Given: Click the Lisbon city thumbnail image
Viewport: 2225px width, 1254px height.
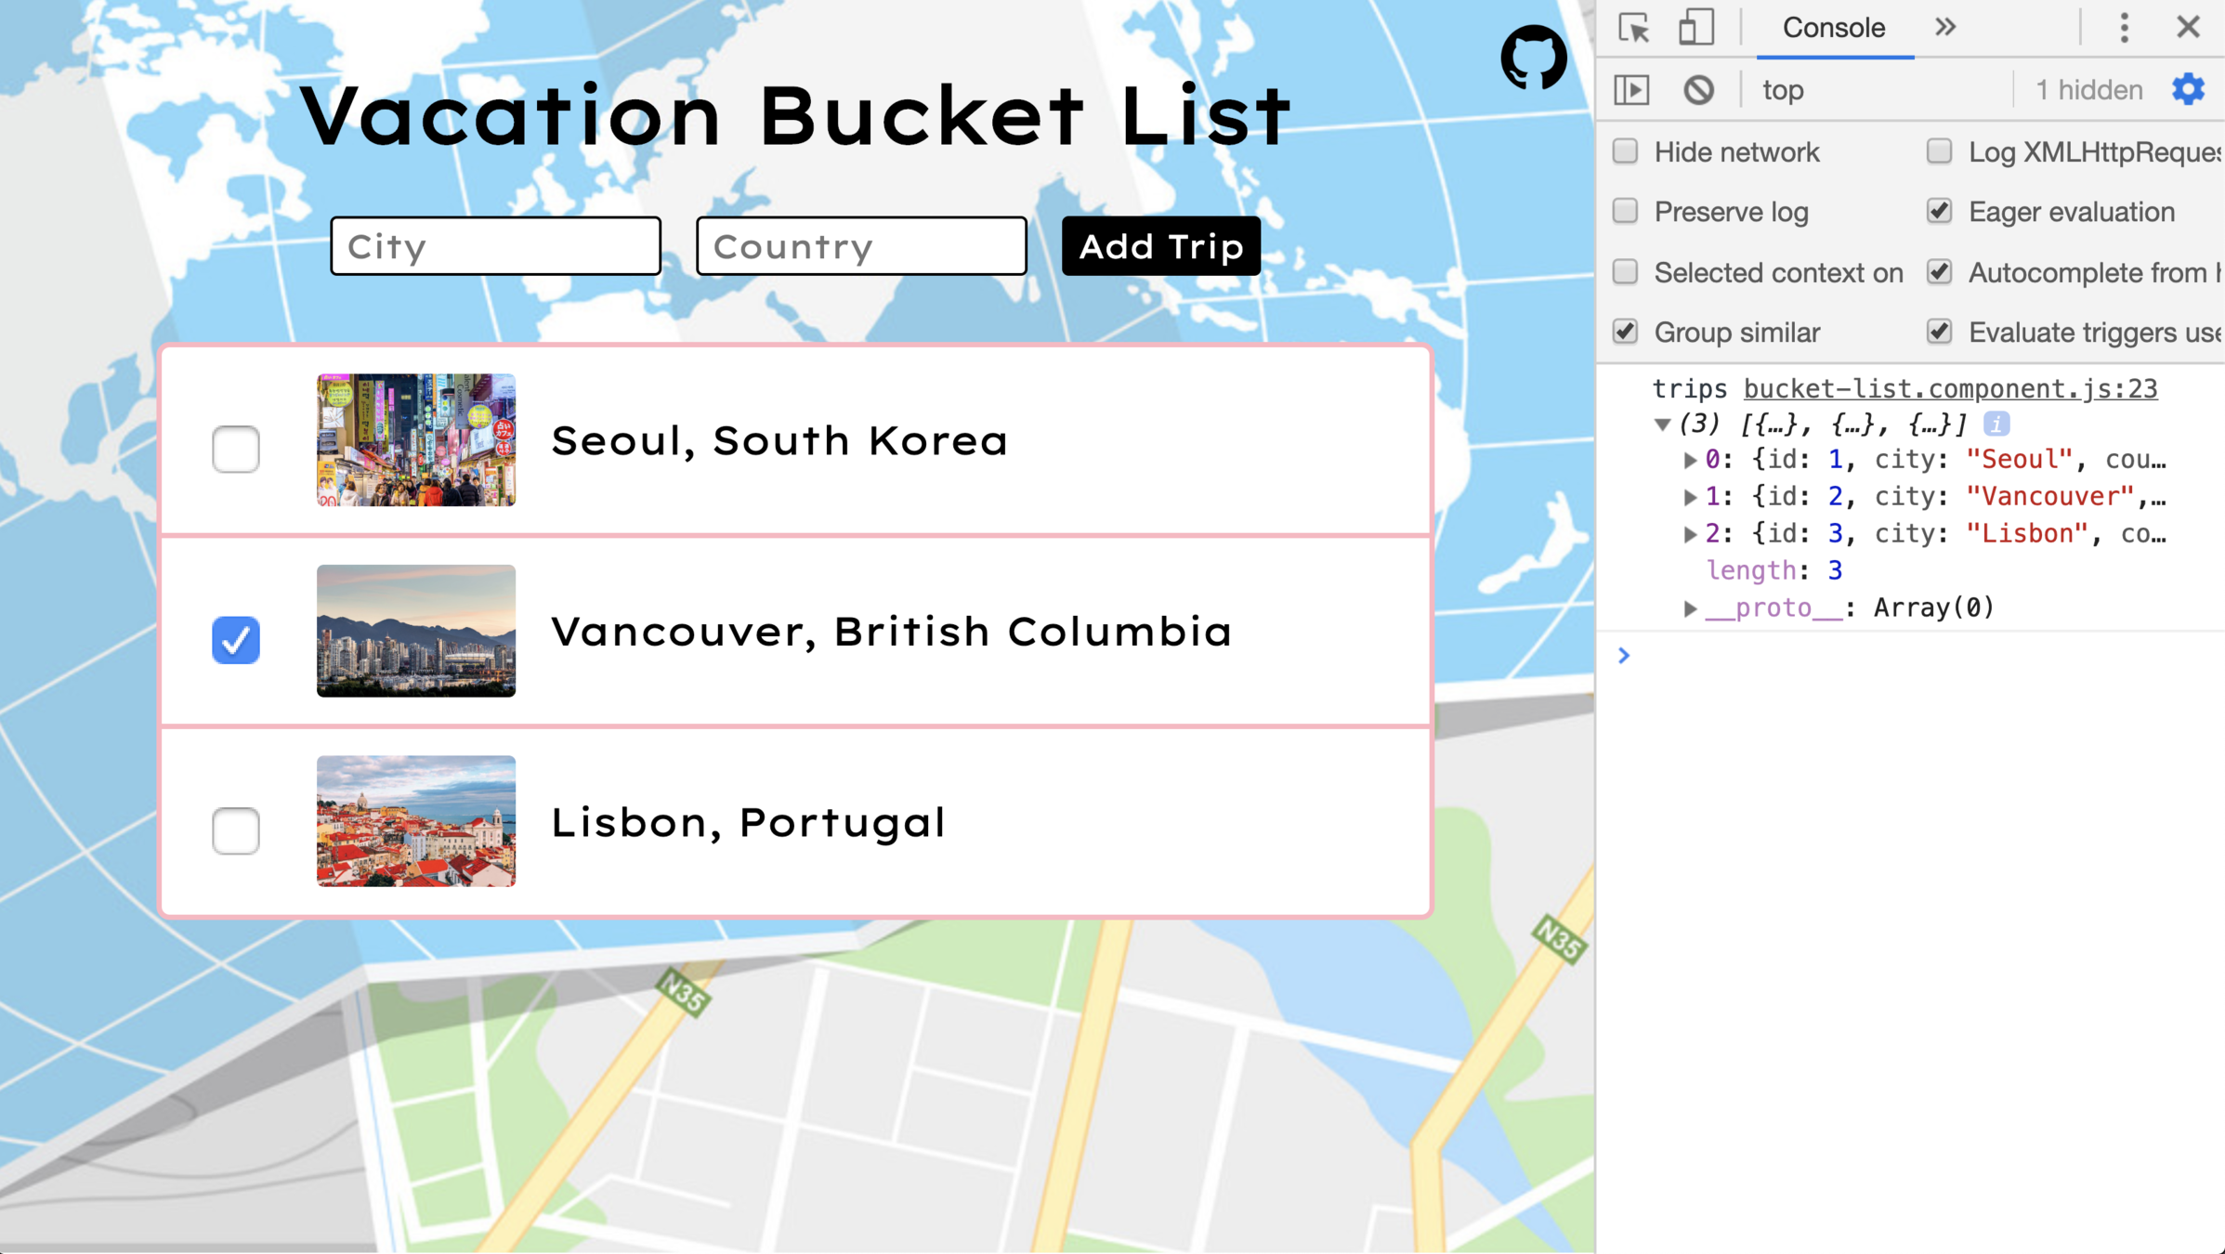Looking at the screenshot, I should (415, 821).
